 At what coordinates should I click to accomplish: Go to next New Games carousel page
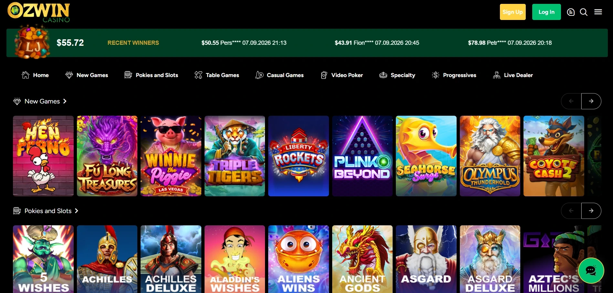[x=591, y=101]
